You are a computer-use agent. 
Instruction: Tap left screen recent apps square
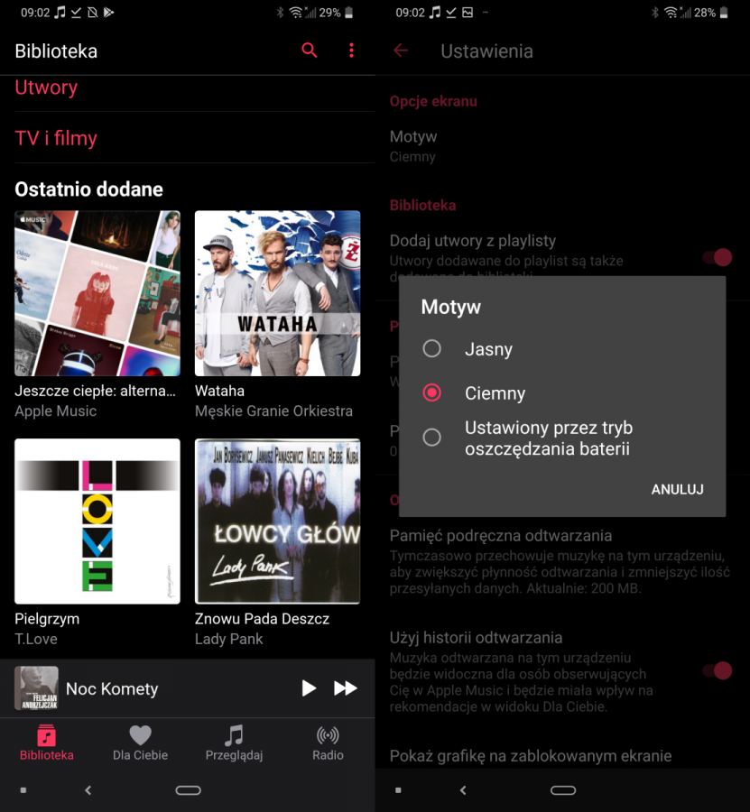coord(23,790)
